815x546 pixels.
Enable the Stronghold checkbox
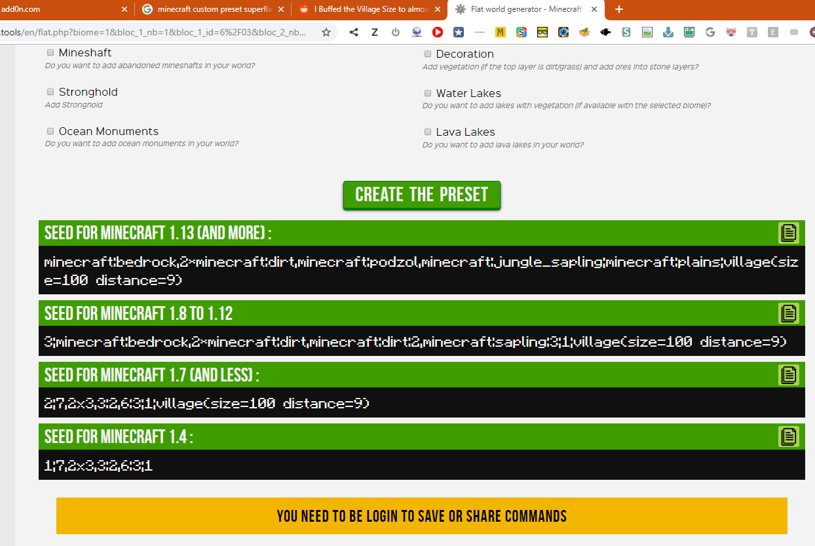pos(50,92)
